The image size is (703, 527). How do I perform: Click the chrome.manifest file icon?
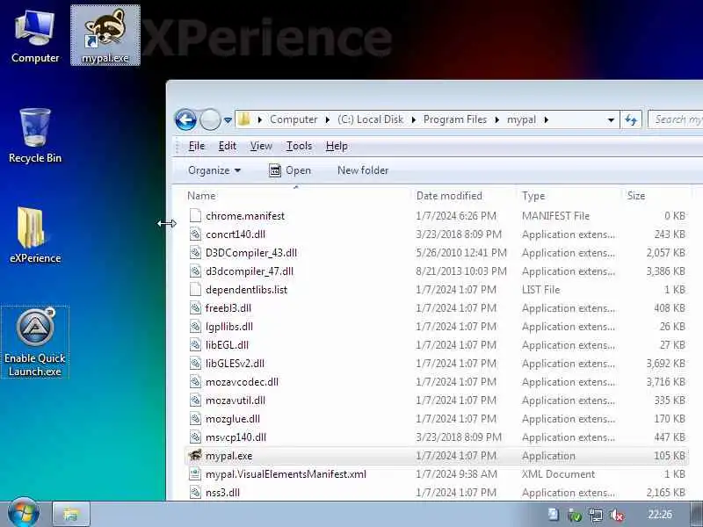[195, 216]
